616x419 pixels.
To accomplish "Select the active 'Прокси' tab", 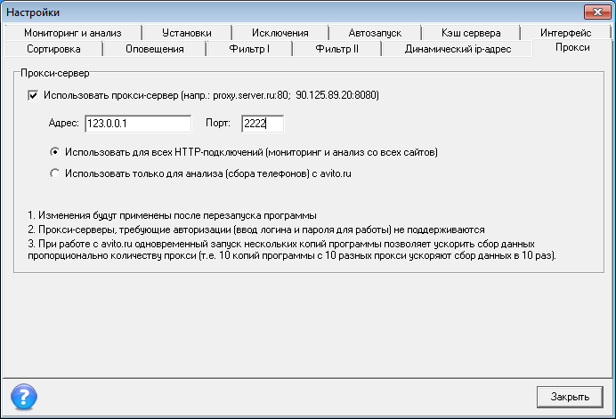I will tap(572, 47).
